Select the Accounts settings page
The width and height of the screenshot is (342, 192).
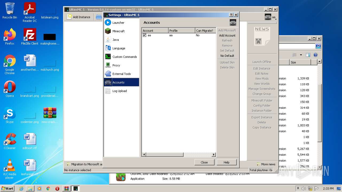121,82
